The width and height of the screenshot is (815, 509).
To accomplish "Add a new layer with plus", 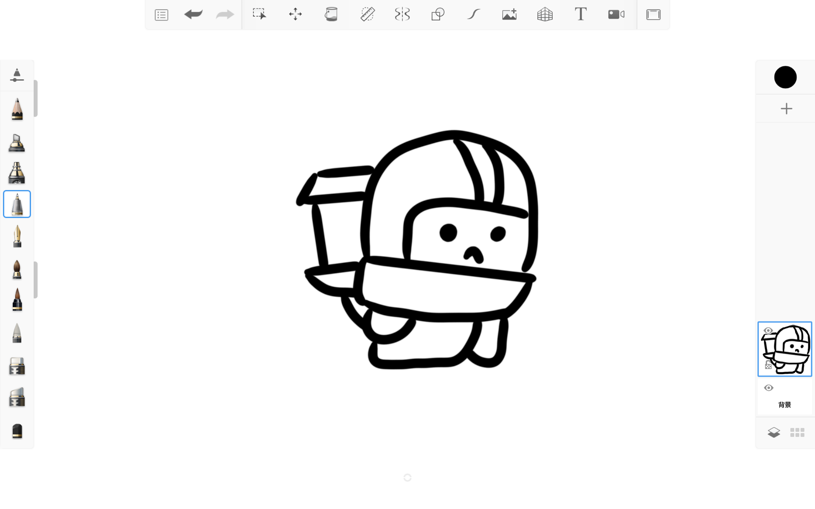I will (x=786, y=109).
